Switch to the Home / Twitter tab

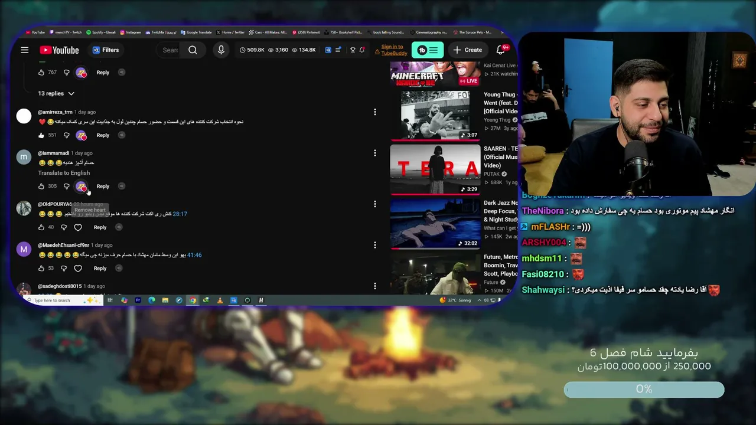tap(231, 32)
